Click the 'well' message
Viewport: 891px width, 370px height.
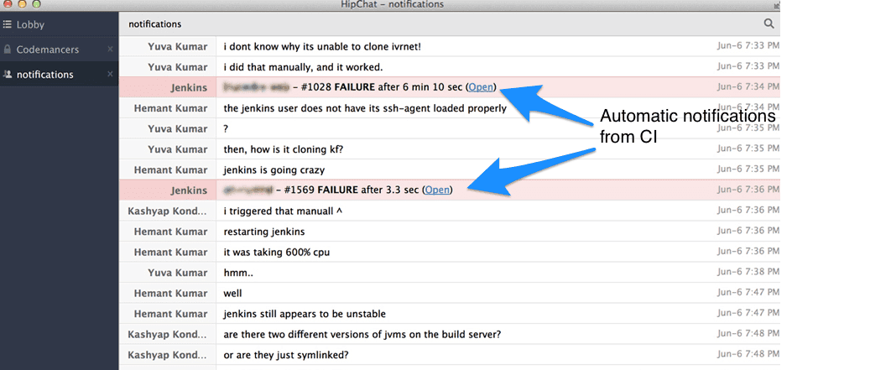[x=232, y=294]
